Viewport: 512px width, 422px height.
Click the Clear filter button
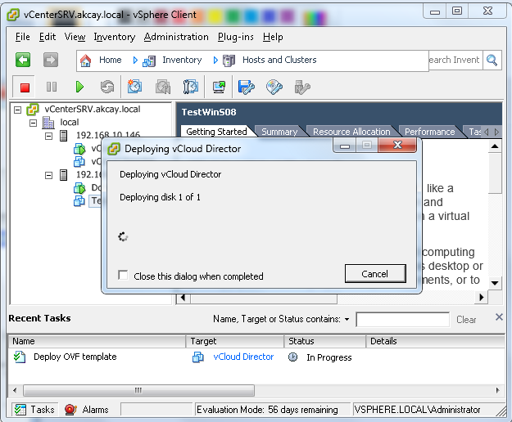tap(466, 320)
